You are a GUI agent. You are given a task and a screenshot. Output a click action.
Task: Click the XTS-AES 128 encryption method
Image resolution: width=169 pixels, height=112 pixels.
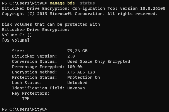coord(81,72)
